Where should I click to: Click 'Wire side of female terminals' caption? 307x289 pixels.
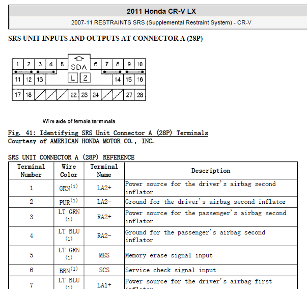tap(79, 121)
